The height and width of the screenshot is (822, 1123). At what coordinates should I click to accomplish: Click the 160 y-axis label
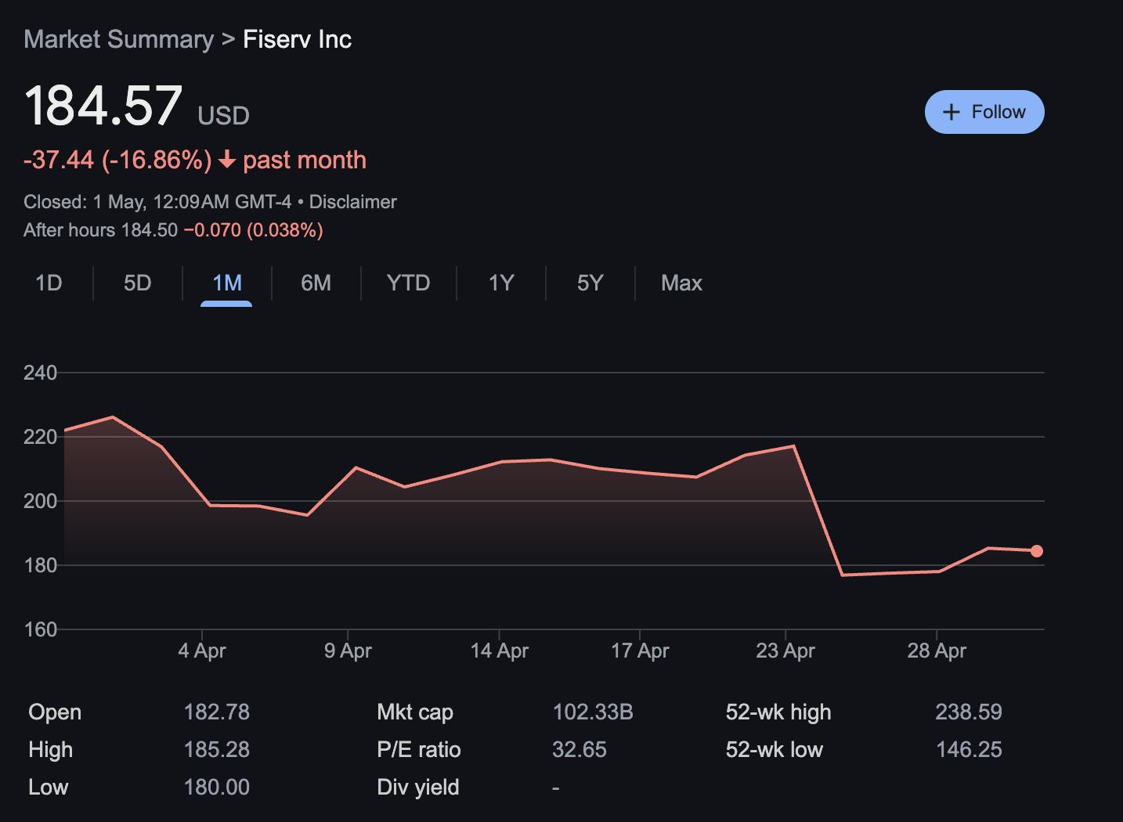coord(41,629)
